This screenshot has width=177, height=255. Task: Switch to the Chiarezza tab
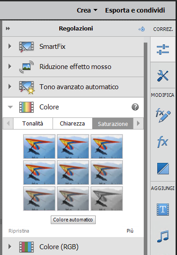[72, 124]
